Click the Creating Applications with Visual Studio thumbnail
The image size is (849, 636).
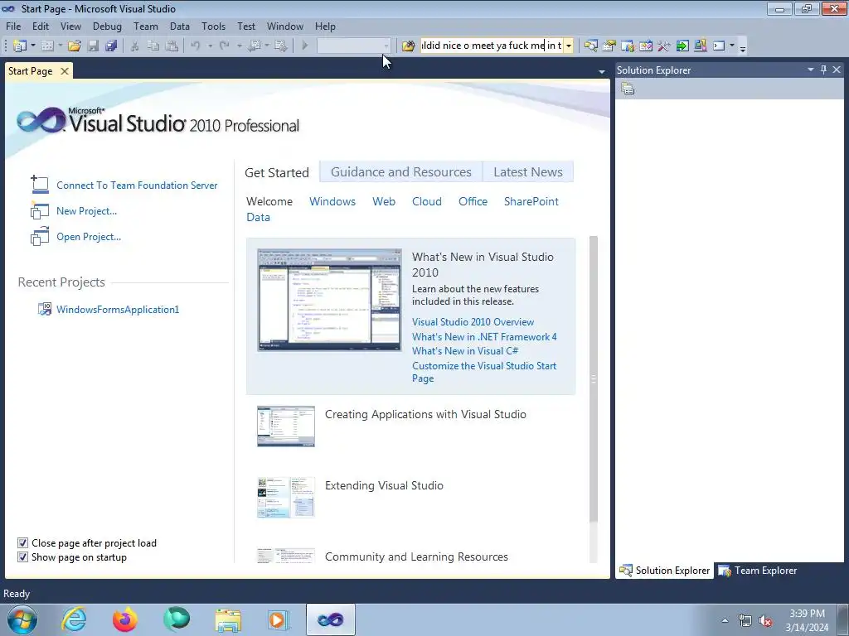286,426
